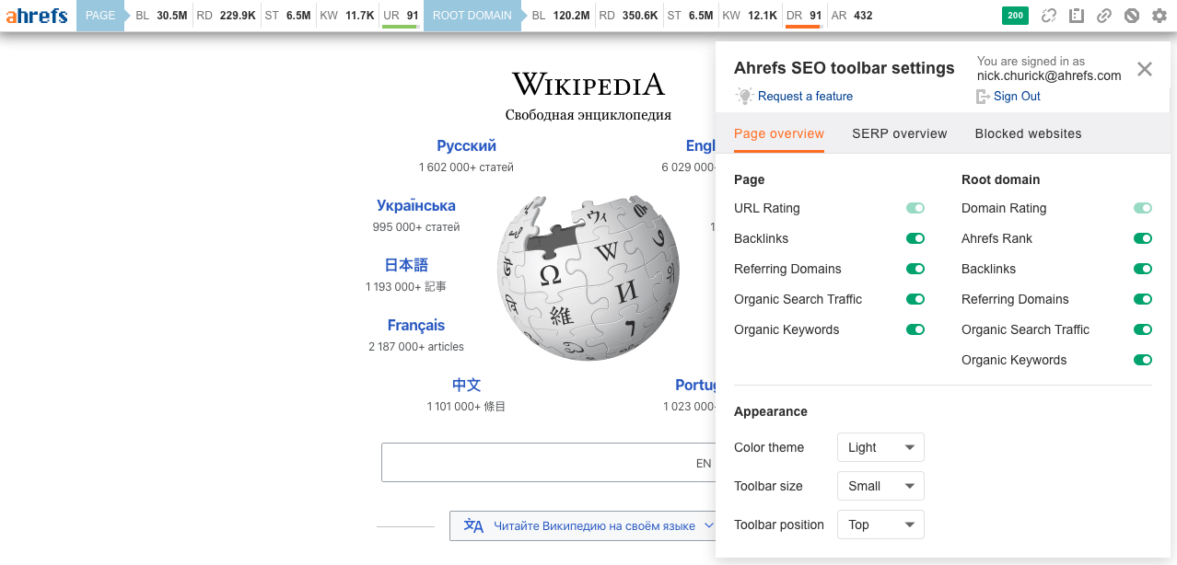Activate the link highlighter tool
Viewport: 1177px width, 565px height.
(x=1104, y=16)
